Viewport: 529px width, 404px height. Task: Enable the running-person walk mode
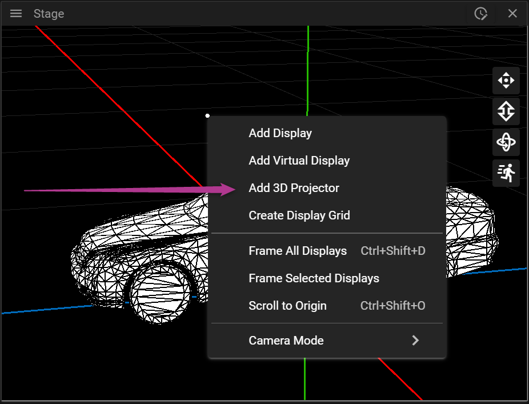tap(506, 173)
